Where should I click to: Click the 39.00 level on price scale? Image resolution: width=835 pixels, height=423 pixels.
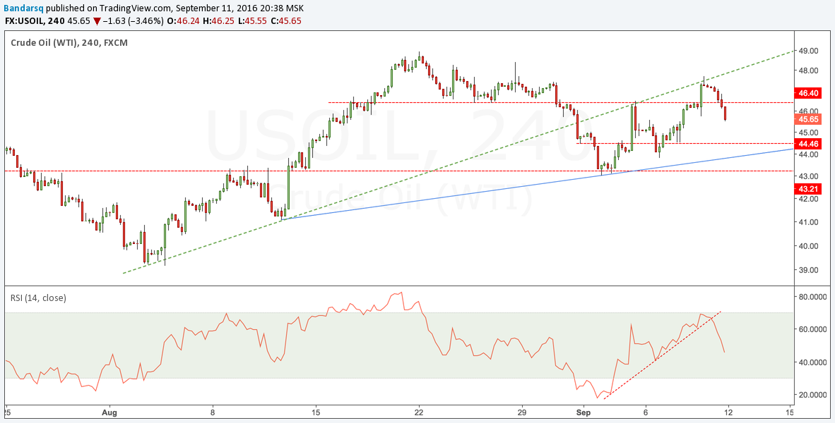tap(808, 269)
